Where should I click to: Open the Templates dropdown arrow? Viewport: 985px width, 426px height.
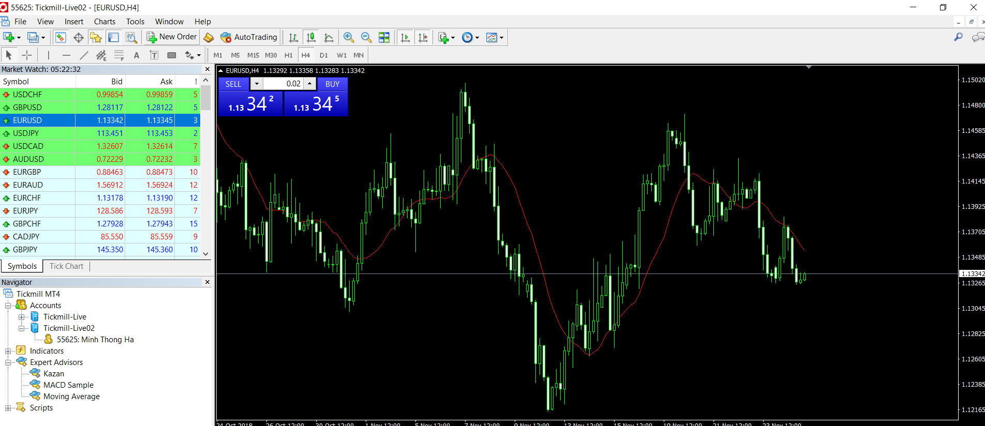(501, 38)
